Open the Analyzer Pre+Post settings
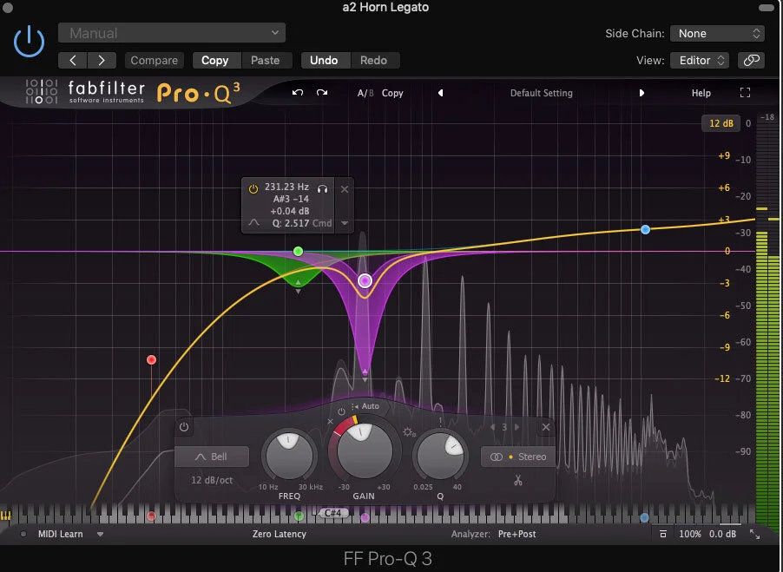This screenshot has height=572, width=783. 517,534
